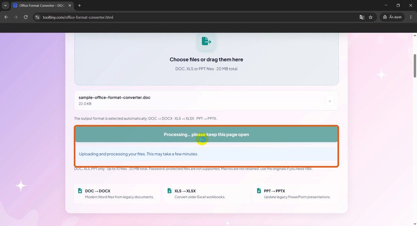This screenshot has height=226, width=417.
Task: Reload the current page
Action: click(26, 17)
